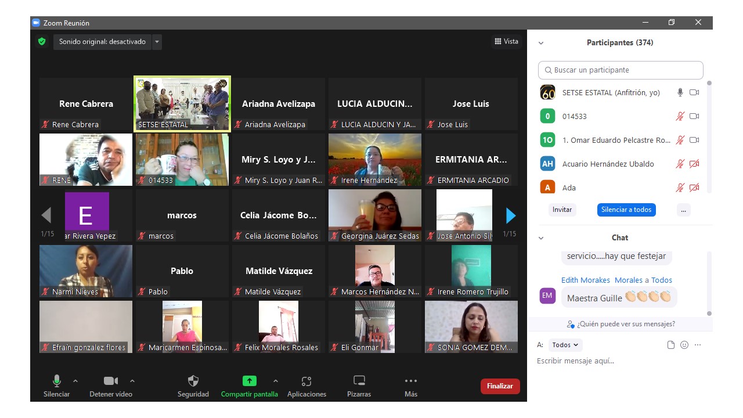
Task: Click SETSE ESTATAL camera icon
Action: point(694,92)
